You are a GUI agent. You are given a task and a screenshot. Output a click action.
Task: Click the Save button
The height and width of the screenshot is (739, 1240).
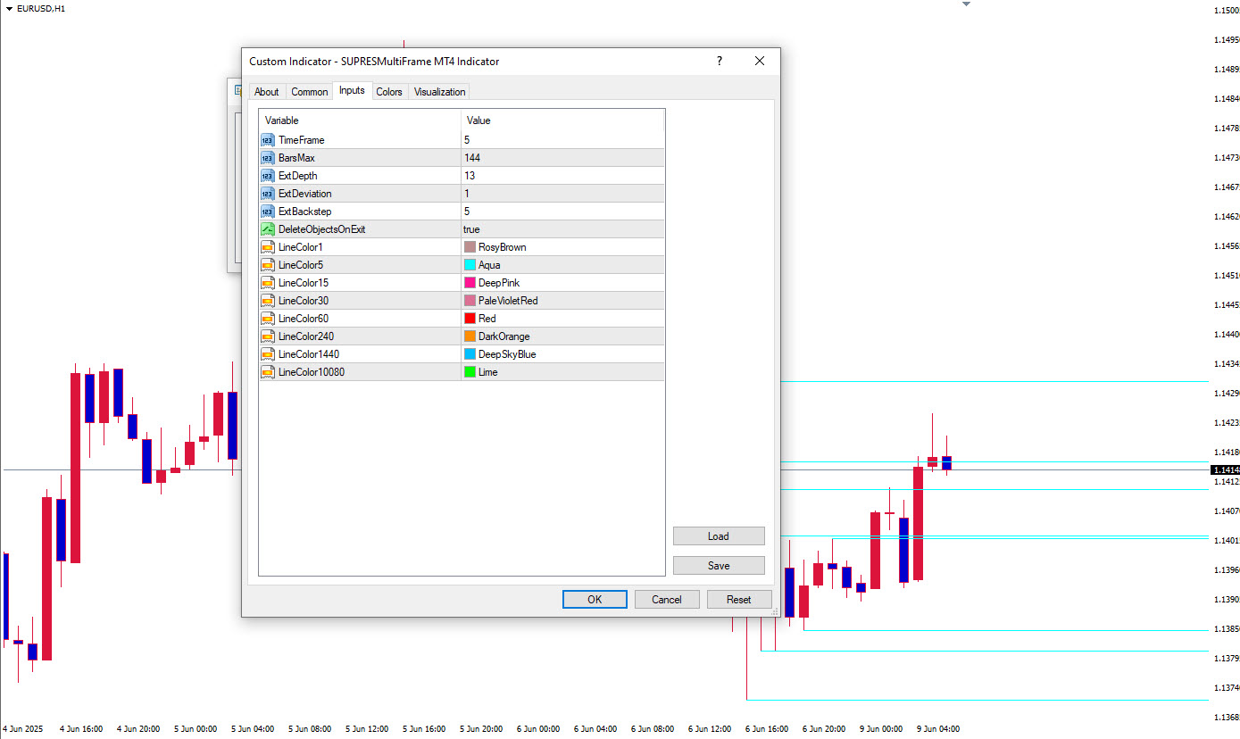(719, 566)
